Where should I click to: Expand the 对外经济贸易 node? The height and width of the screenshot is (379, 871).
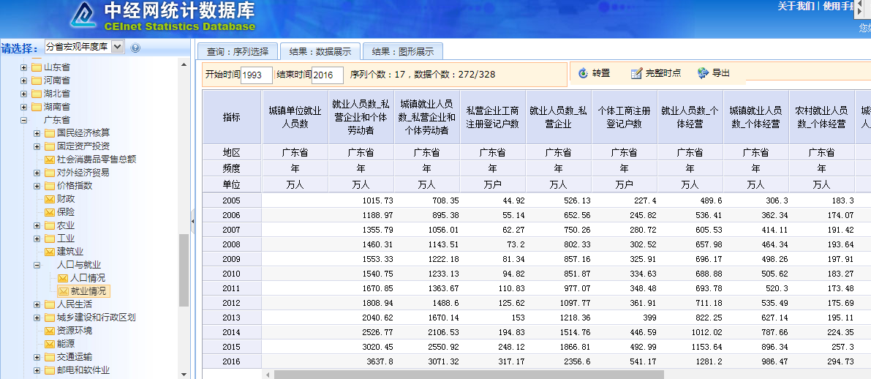[37, 173]
